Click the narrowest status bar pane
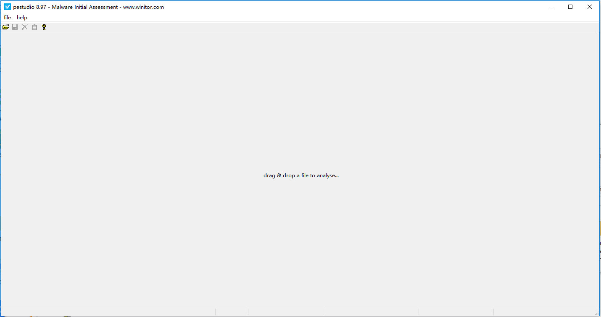This screenshot has width=601, height=317. (x=232, y=312)
